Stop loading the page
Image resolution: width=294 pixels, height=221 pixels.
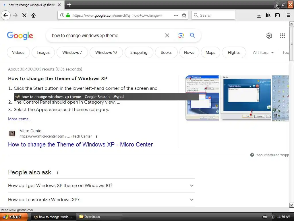click(24, 15)
